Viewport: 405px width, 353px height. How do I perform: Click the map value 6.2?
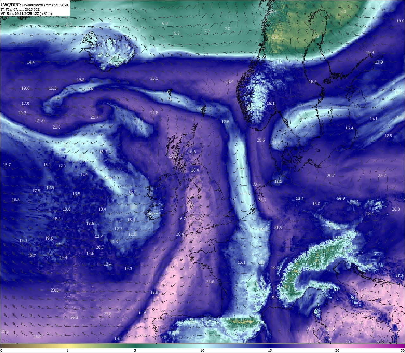click(x=177, y=33)
